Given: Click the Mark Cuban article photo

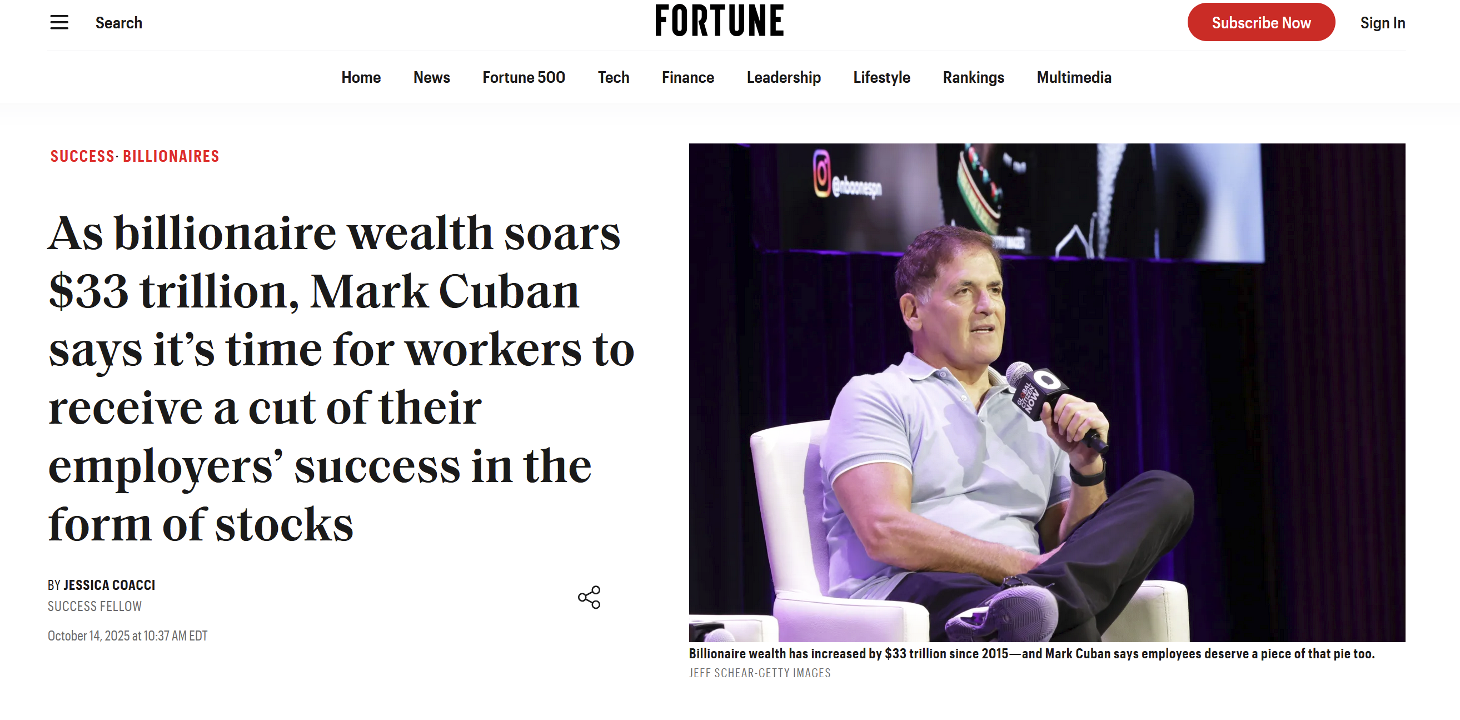Looking at the screenshot, I should point(1047,393).
